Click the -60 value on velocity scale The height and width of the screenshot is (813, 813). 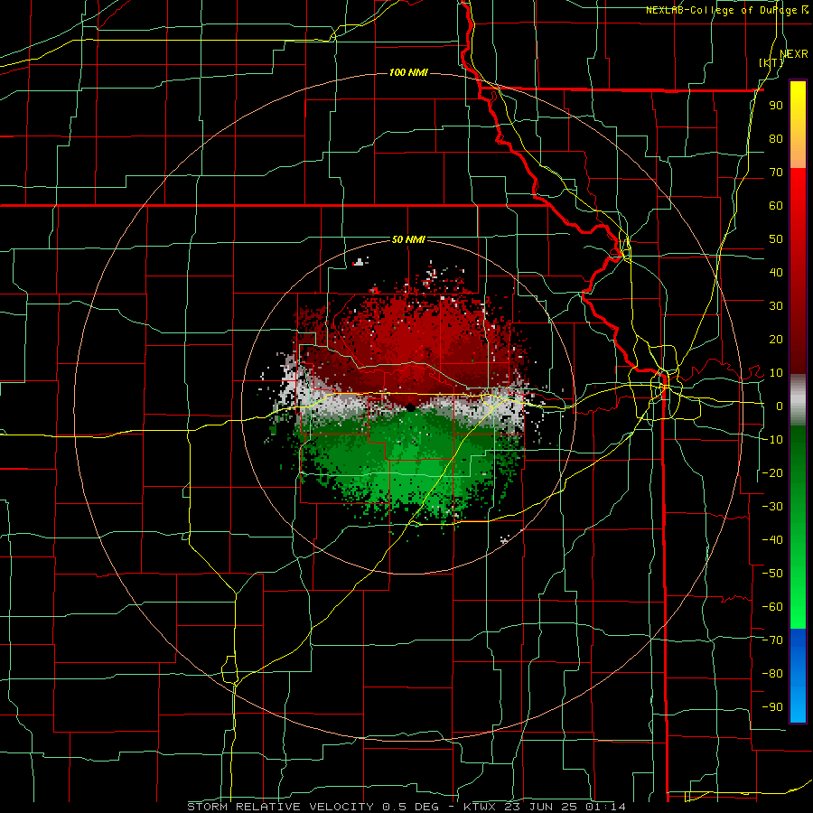(772, 607)
